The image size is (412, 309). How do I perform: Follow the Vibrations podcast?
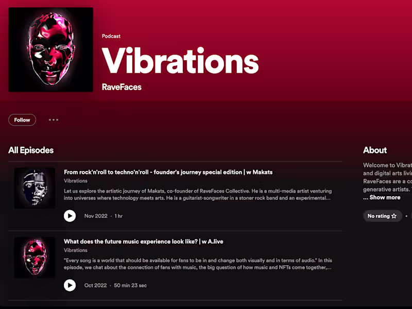(x=22, y=120)
